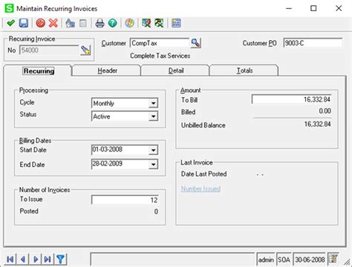Screen dimensions: 352x267
Task: Open help with the green question mark icon
Action: (x=113, y=23)
